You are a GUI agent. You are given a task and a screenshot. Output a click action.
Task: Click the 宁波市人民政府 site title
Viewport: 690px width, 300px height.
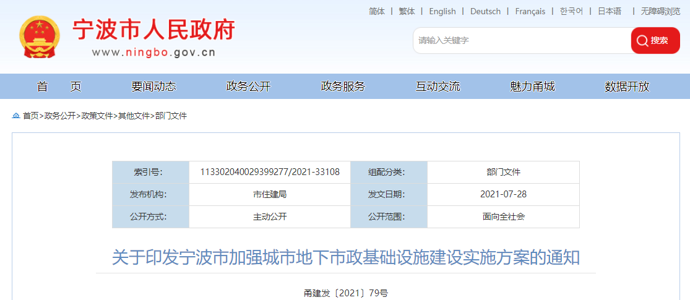tap(154, 30)
